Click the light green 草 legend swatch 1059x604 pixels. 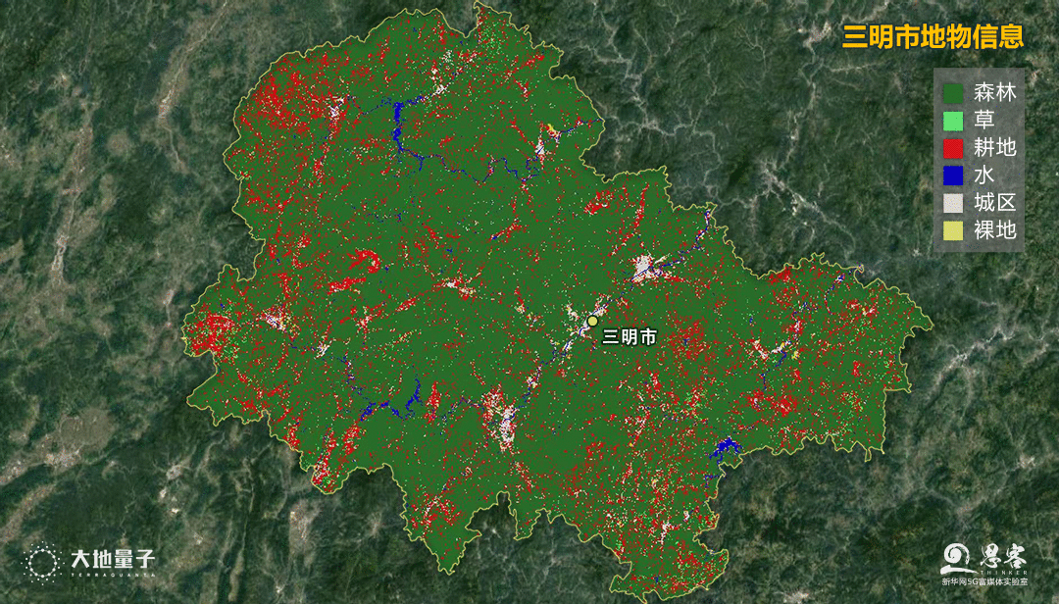tap(953, 121)
